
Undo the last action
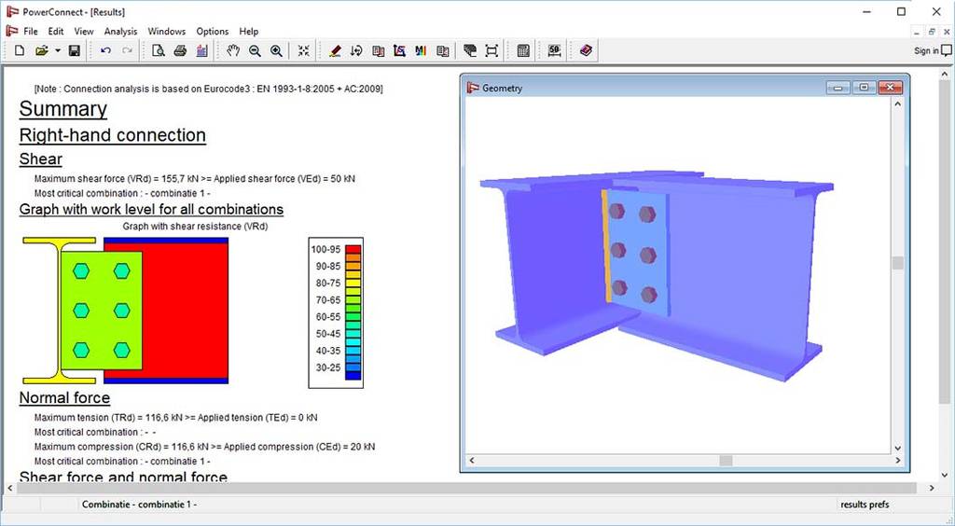tap(105, 50)
